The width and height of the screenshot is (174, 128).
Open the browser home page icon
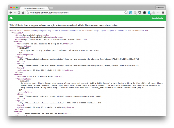pyautogui.click(x=23, y=13)
